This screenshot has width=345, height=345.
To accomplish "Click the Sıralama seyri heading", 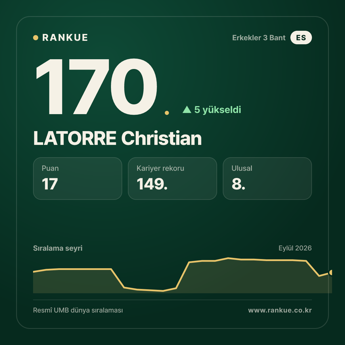I will coord(58,248).
